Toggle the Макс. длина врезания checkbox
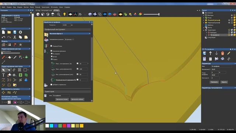This screenshot has width=236, height=133. pyautogui.click(x=77, y=69)
